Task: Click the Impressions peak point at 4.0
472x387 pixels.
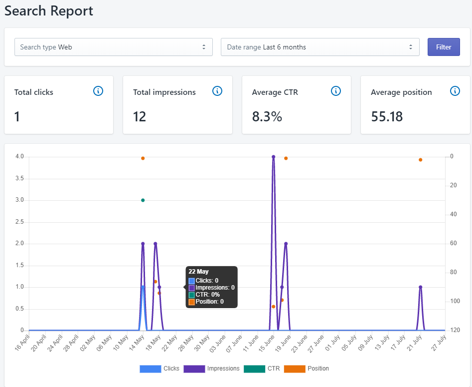Action: click(274, 157)
